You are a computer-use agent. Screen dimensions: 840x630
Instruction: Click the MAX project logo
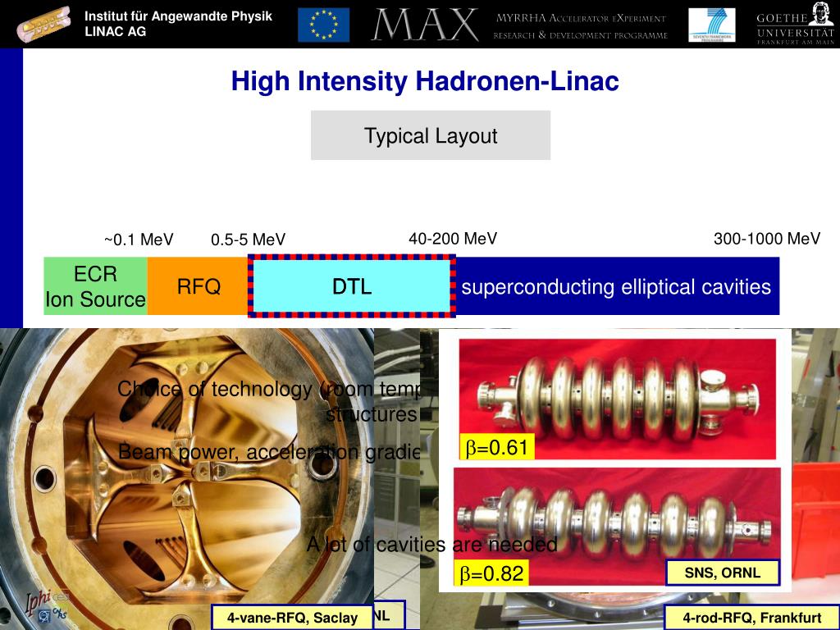[x=425, y=25]
